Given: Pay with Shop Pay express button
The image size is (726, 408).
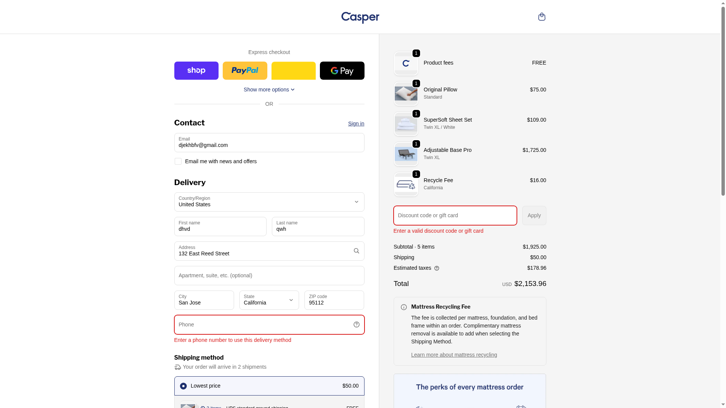Looking at the screenshot, I should point(196,71).
